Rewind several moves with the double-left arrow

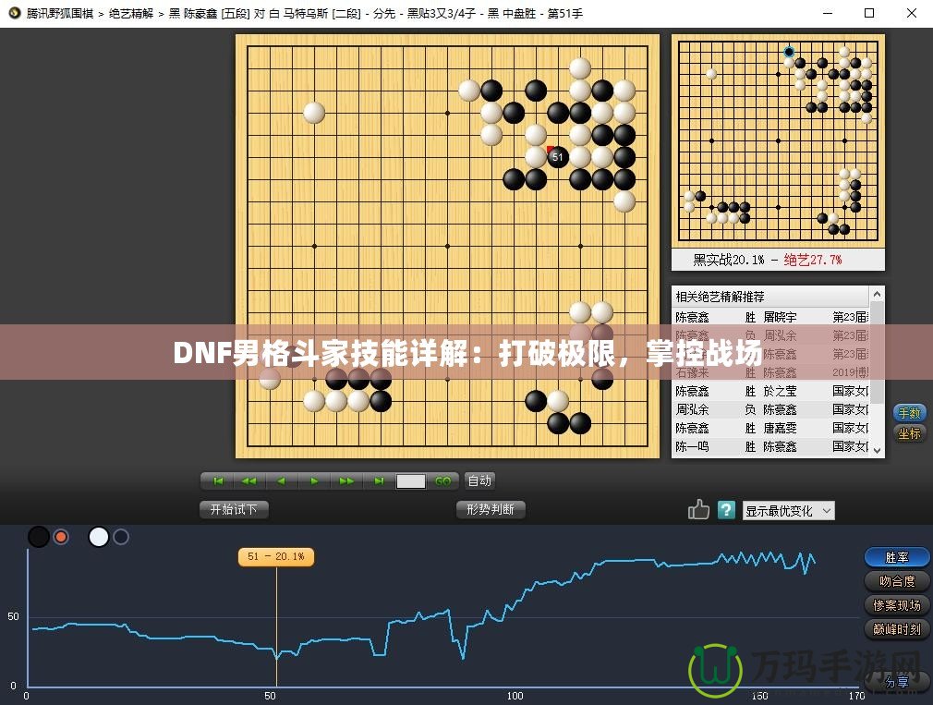point(249,480)
